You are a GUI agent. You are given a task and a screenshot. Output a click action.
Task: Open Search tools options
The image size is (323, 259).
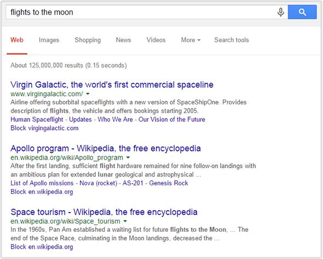coord(232,40)
